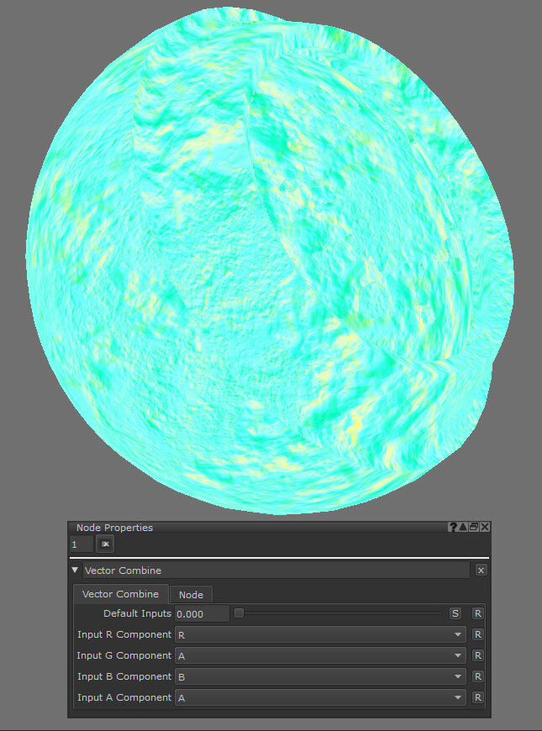This screenshot has height=731, width=542.
Task: Click the Default Inputs value field
Action: tap(202, 614)
